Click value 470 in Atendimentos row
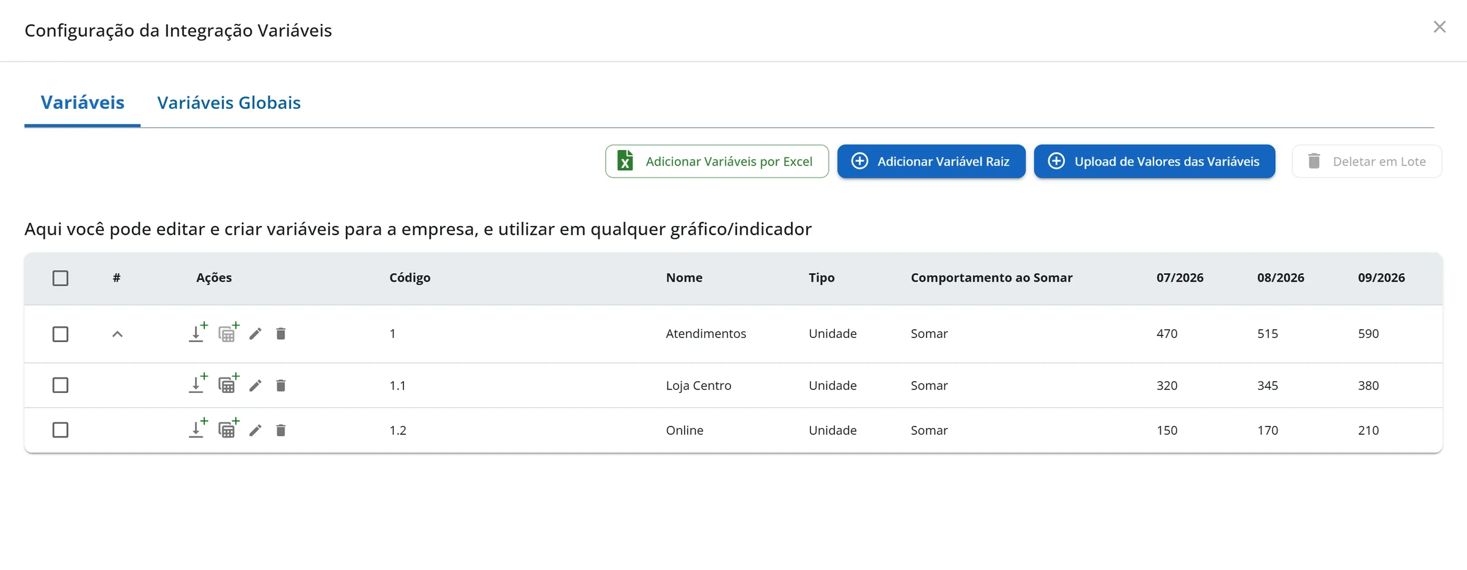The image size is (1467, 570). click(x=1167, y=334)
